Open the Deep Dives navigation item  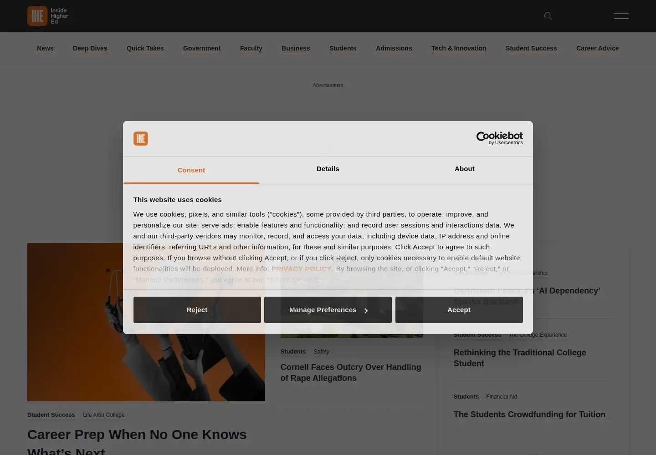click(90, 48)
